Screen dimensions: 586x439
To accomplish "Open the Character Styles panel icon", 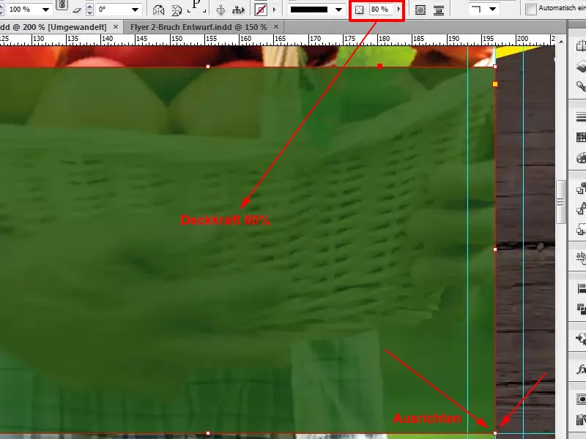I will point(581,209).
